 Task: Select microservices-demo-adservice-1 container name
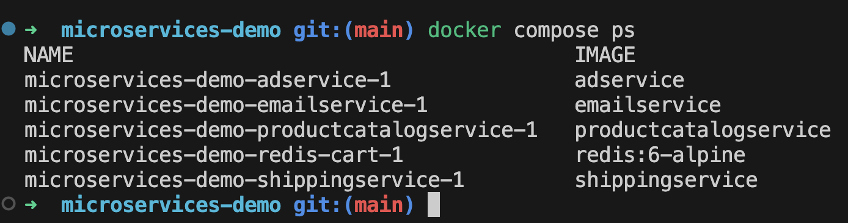(207, 80)
